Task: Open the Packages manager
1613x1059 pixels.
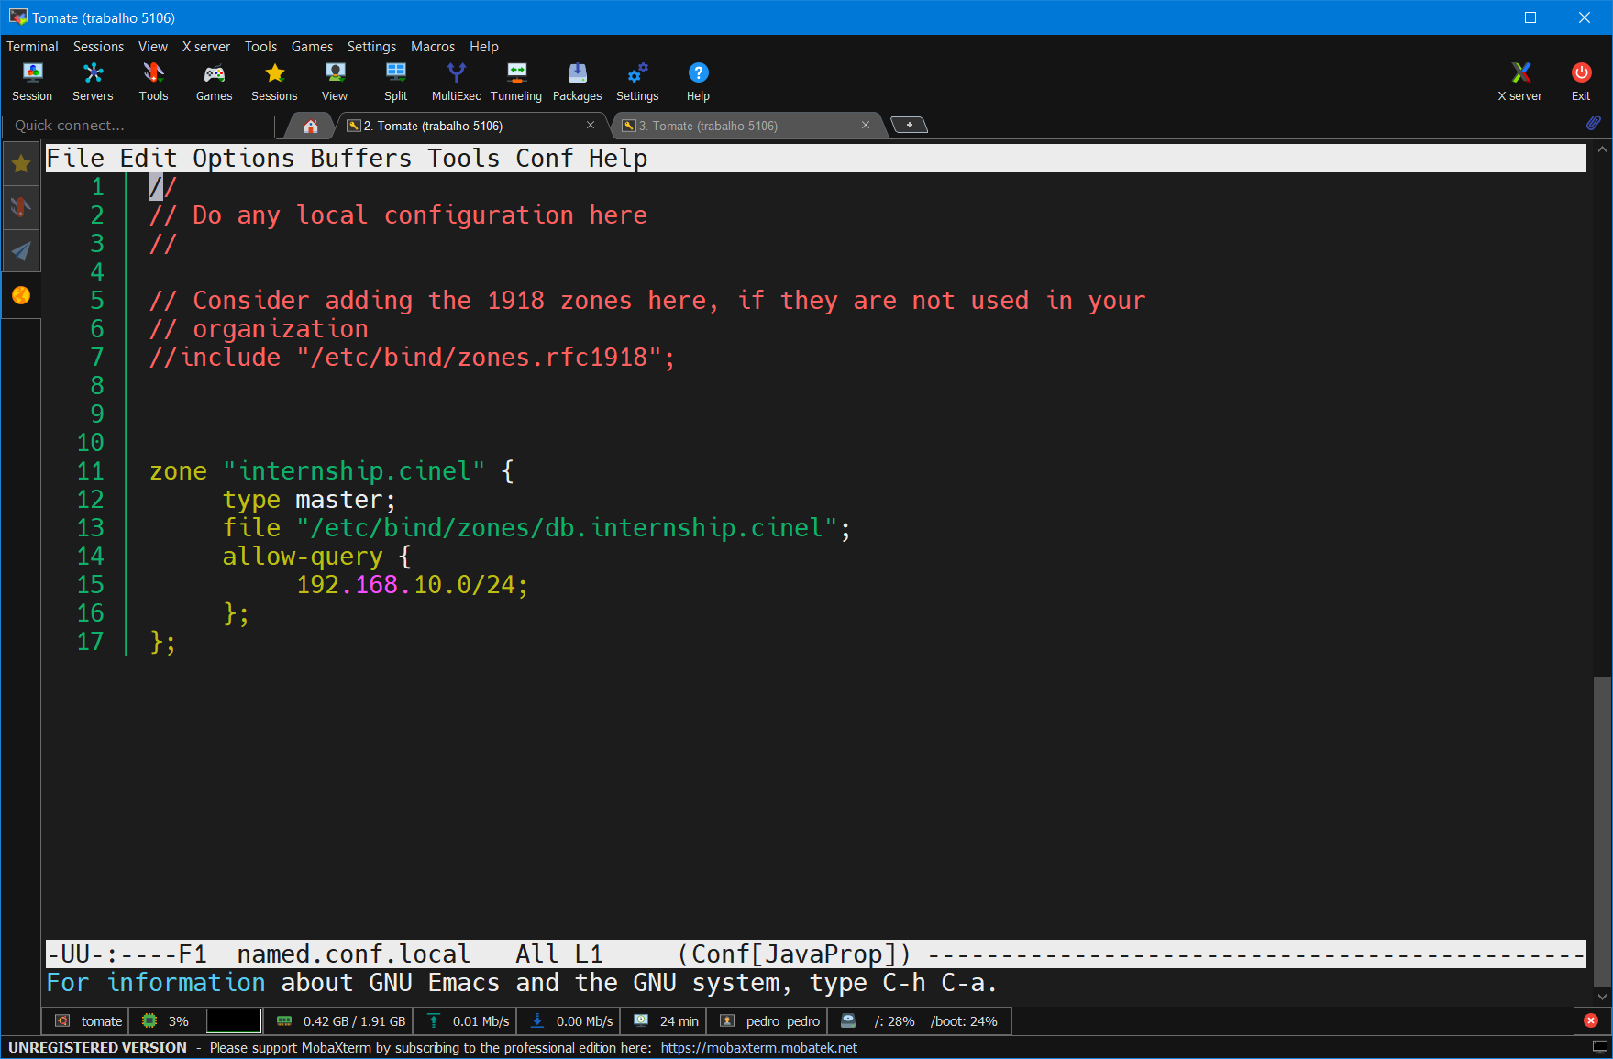Action: click(x=577, y=81)
